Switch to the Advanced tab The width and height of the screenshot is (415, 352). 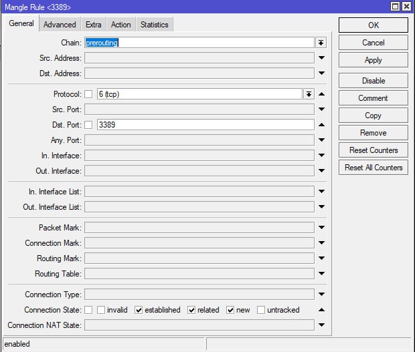coord(60,25)
